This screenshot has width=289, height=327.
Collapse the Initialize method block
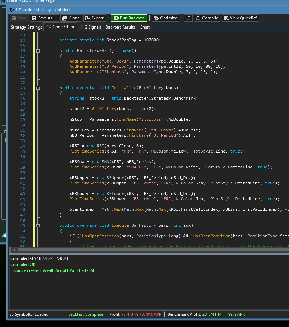pyautogui.click(x=38, y=88)
